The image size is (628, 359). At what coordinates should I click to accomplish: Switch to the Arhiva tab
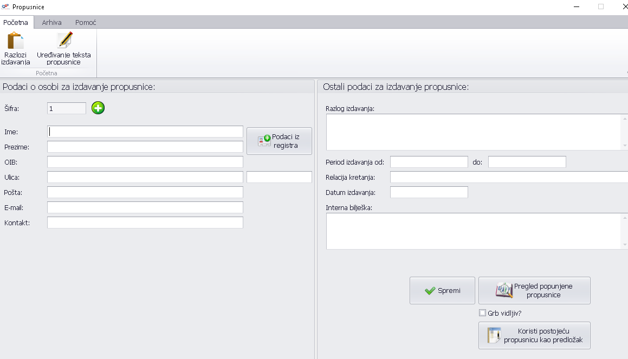tap(51, 23)
